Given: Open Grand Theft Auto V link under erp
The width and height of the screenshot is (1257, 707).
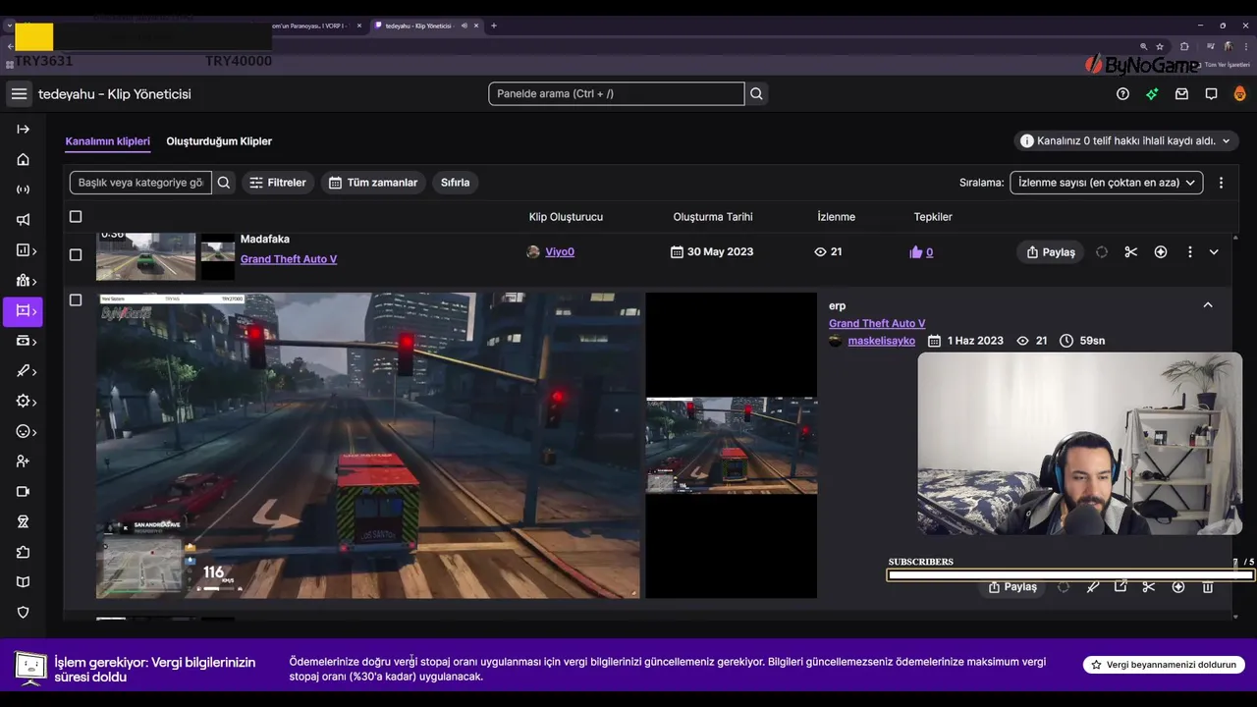Looking at the screenshot, I should (x=877, y=323).
